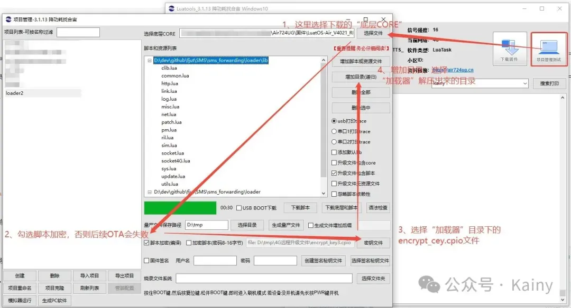Click the project list filter input
571x308 pixels.
click(78, 32)
